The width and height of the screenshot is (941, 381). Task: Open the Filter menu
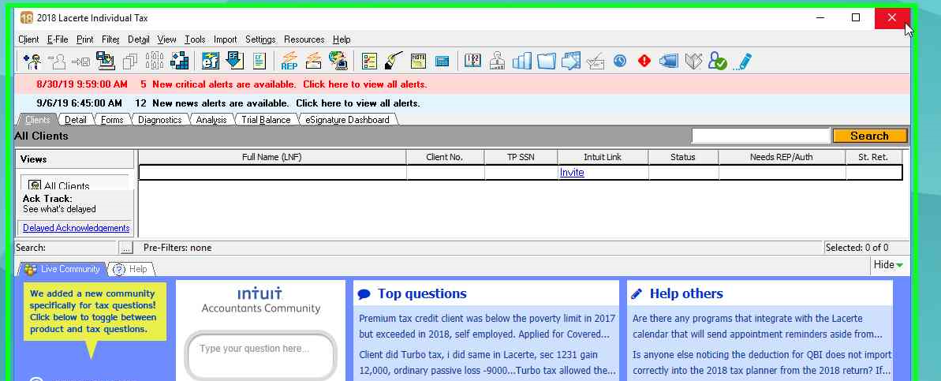(111, 39)
